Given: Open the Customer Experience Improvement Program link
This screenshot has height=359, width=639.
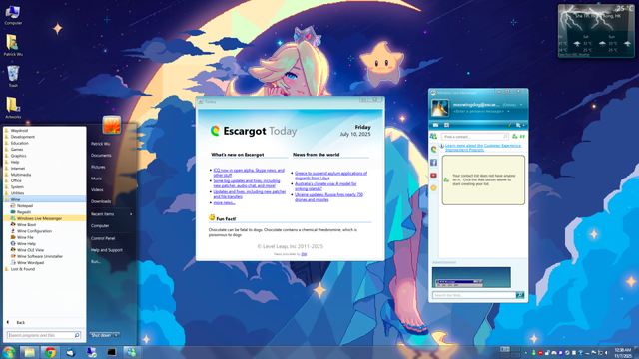Looking at the screenshot, I should 483,147.
